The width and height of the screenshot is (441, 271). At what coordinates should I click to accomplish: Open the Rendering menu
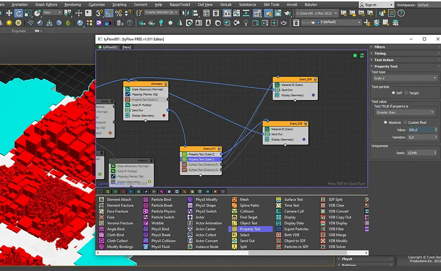(73, 4)
